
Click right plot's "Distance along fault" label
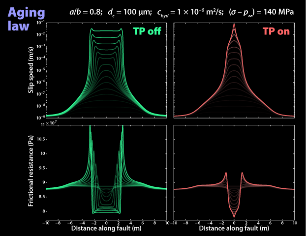tap(234, 229)
